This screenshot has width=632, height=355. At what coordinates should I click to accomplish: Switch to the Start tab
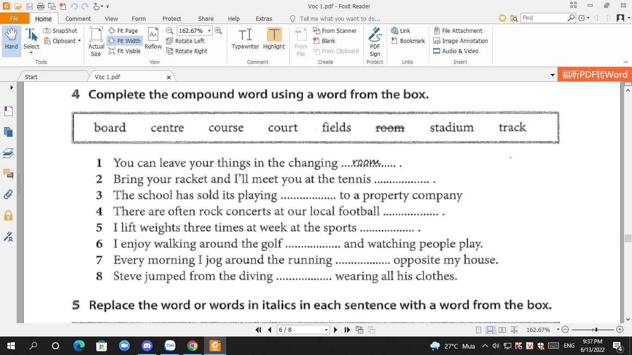[x=31, y=77]
